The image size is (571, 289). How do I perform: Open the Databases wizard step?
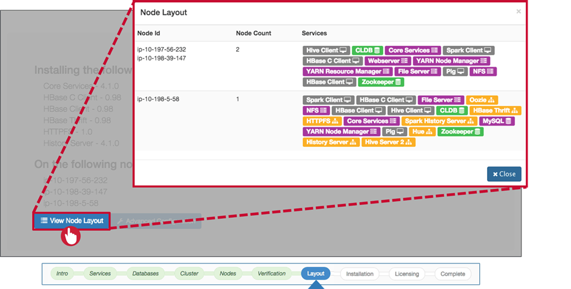[x=145, y=274]
